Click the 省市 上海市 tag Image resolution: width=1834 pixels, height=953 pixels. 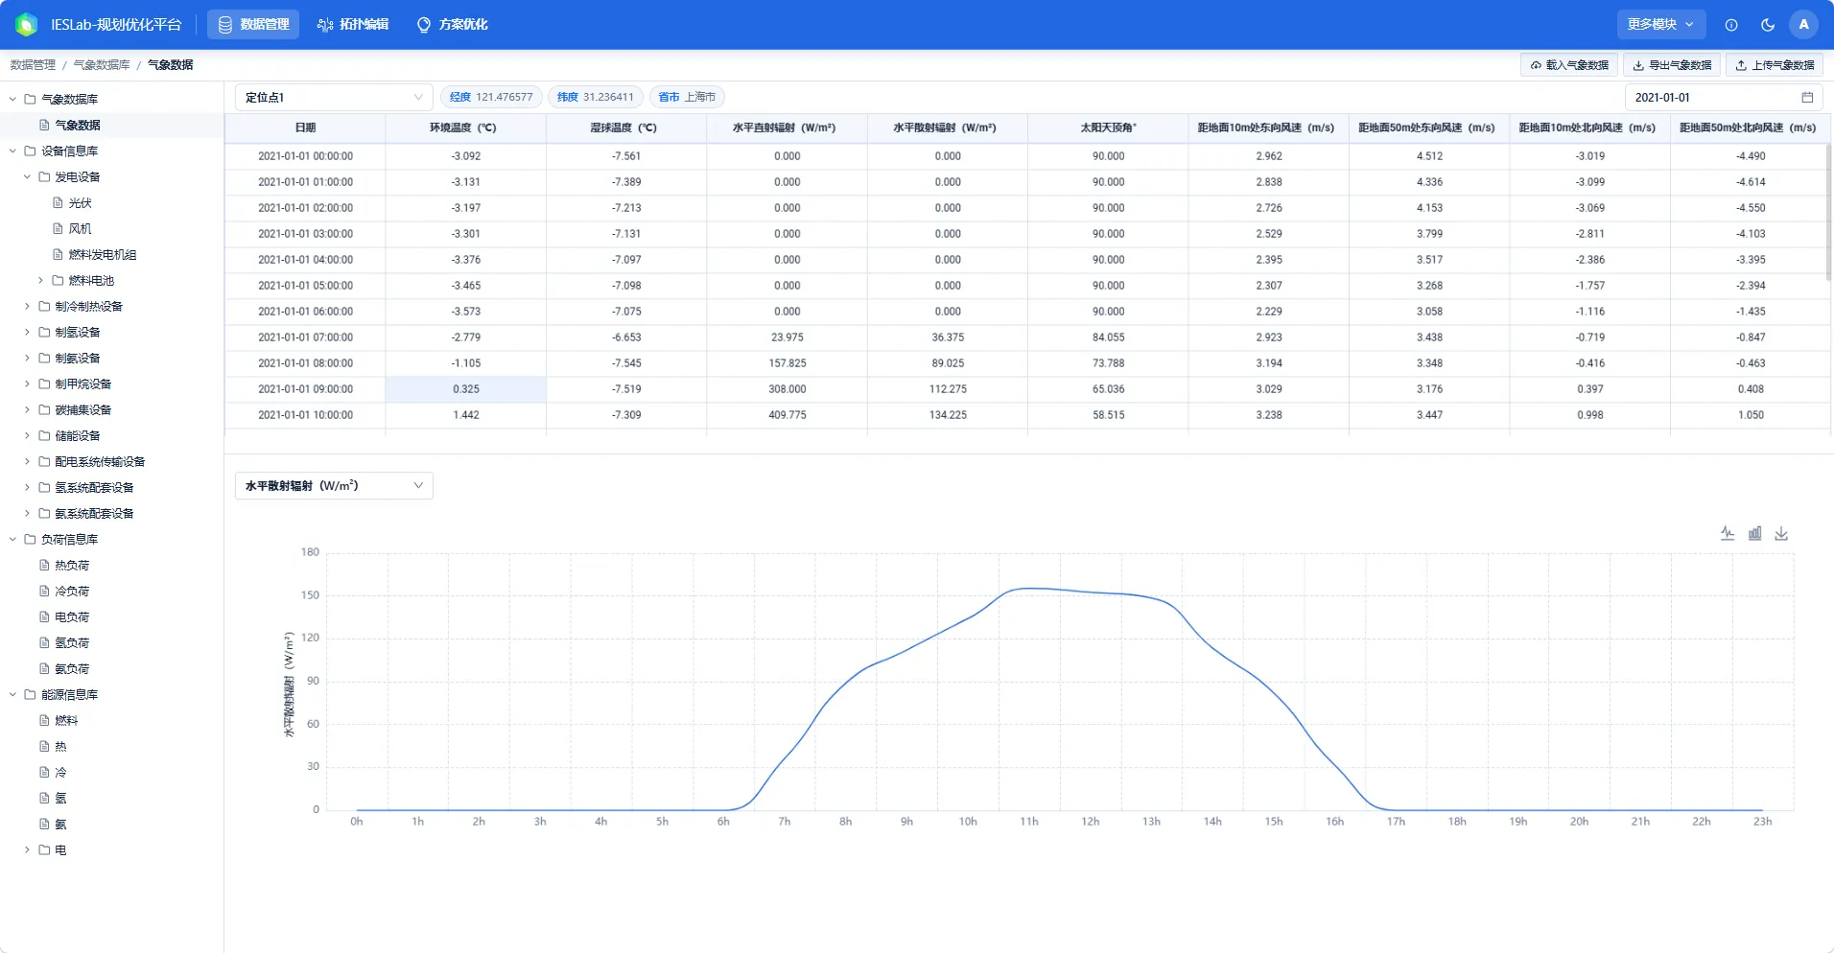click(x=687, y=97)
